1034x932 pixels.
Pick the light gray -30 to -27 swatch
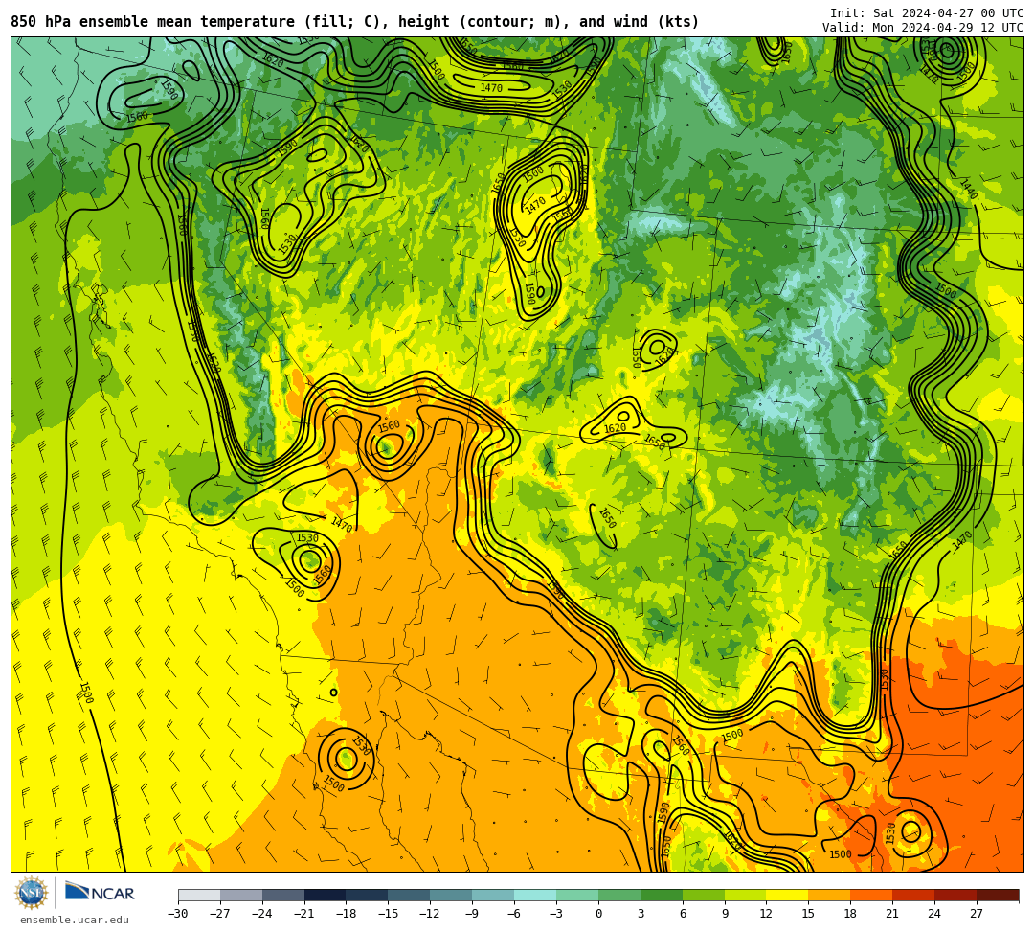[199, 895]
